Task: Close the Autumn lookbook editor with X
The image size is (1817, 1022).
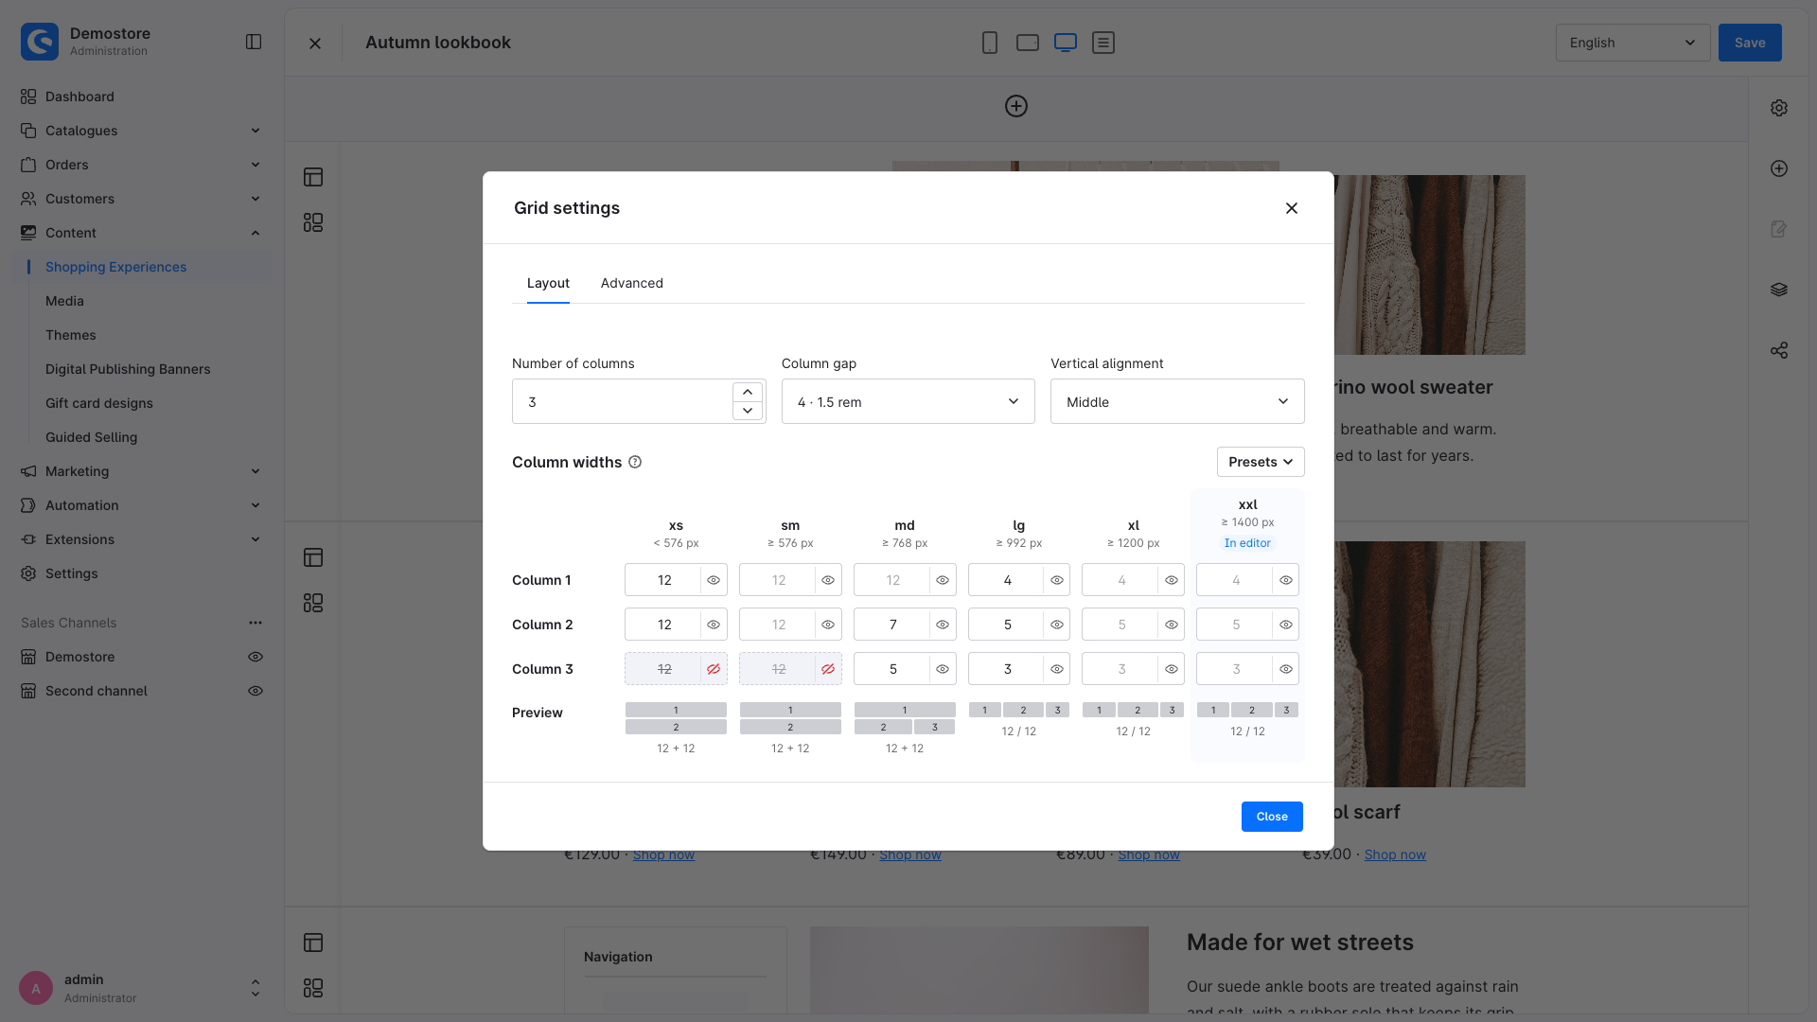Action: pyautogui.click(x=315, y=44)
